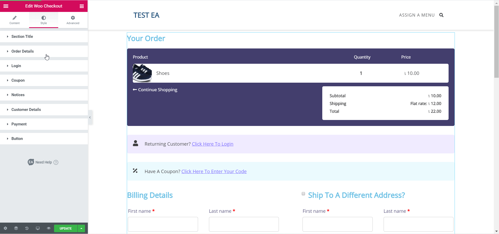Click the page vertical scrollbar thumb
The image size is (499, 234).
point(496,41)
